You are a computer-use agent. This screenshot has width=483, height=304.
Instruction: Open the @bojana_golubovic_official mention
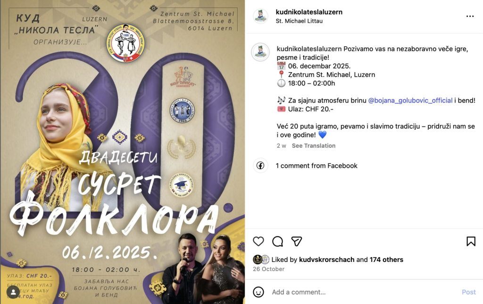(410, 100)
